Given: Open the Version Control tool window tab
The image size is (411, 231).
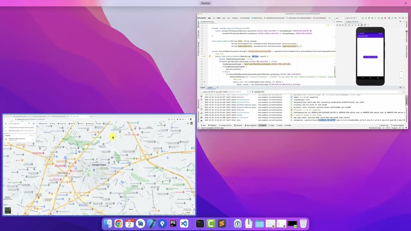Looking at the screenshot, I should coord(226,125).
